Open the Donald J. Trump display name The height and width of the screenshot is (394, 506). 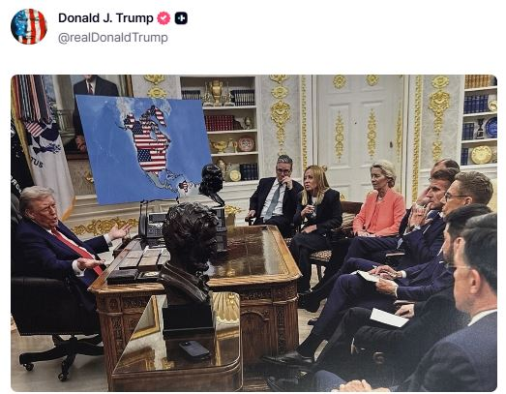pos(105,18)
